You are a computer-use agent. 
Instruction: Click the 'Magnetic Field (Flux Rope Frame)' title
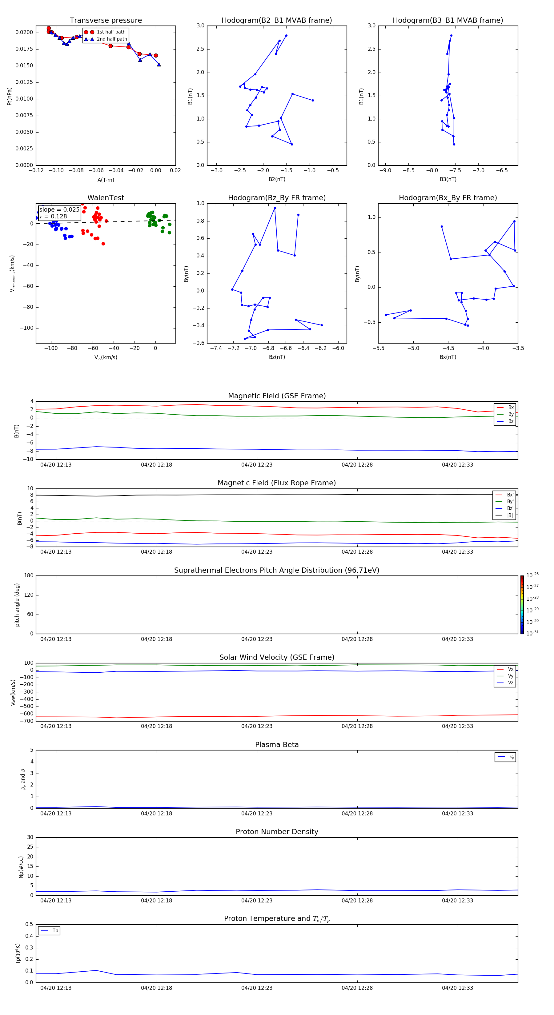[277, 483]
